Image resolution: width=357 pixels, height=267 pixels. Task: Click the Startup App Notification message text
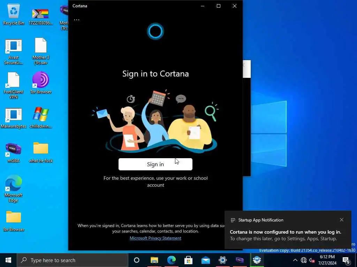[286, 235]
